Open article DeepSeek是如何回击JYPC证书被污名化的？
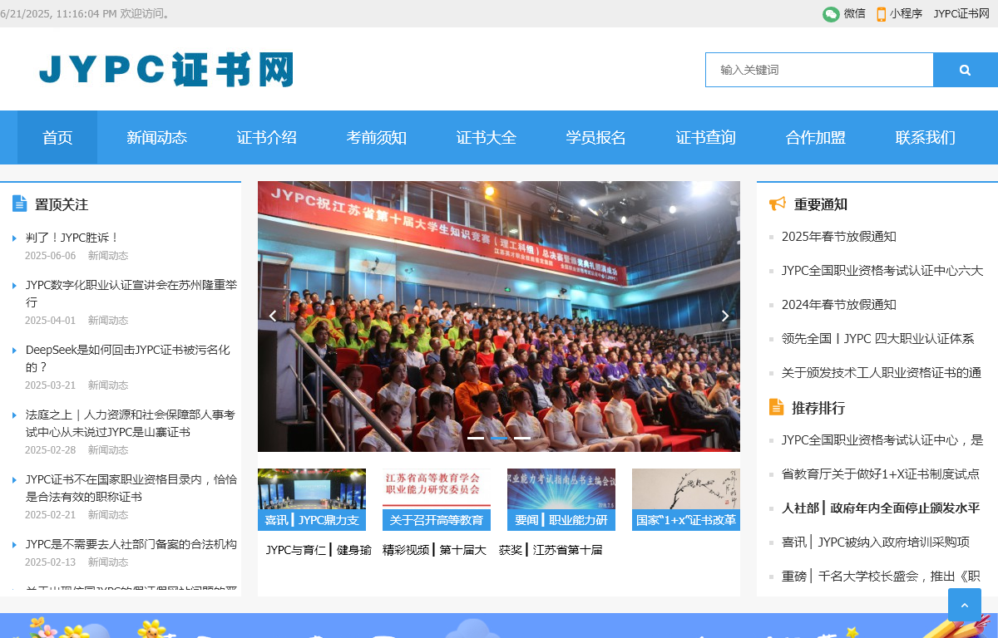Image resolution: width=998 pixels, height=638 pixels. pos(128,358)
